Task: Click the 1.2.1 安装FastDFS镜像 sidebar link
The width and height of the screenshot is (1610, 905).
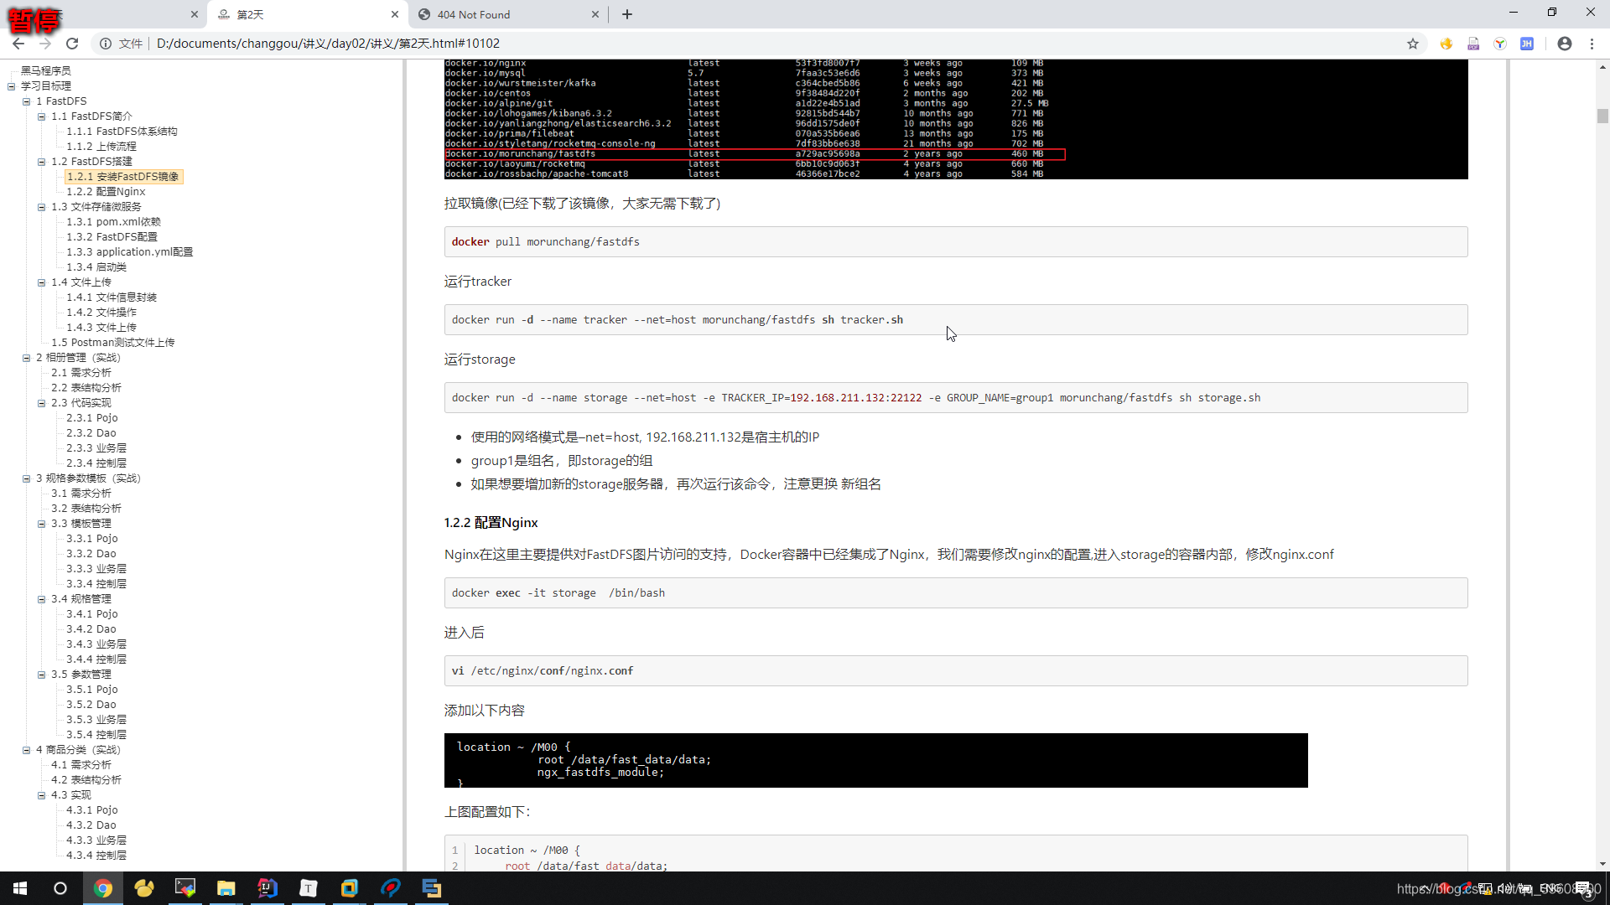Action: 122,176
